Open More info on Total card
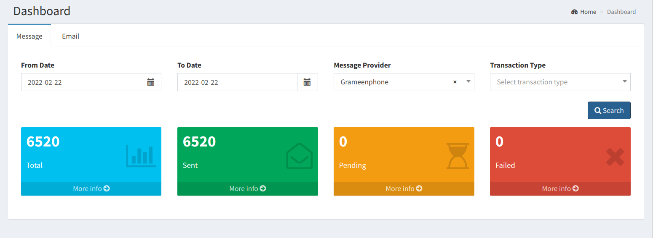Screen dimensions: 653x238 (x=91, y=188)
